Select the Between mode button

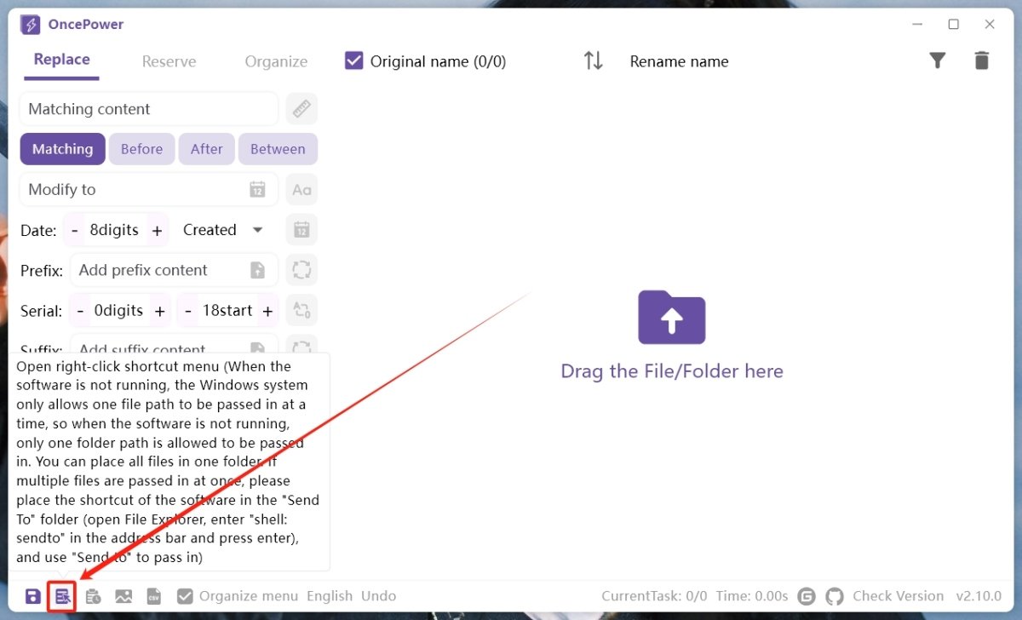point(278,149)
